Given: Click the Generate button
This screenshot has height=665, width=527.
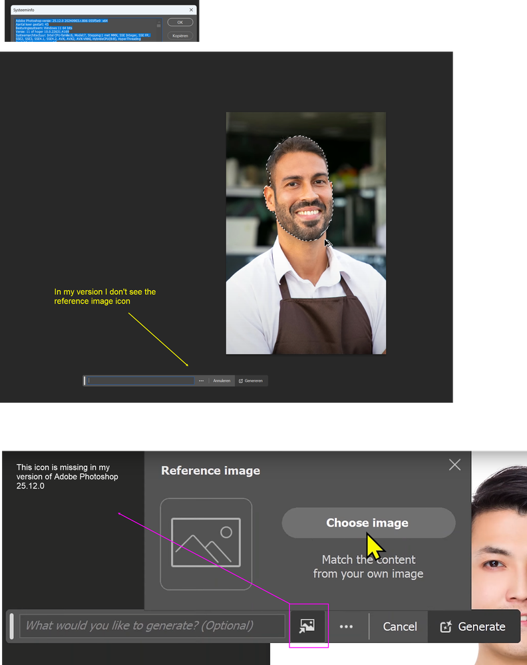Looking at the screenshot, I should pos(473,626).
